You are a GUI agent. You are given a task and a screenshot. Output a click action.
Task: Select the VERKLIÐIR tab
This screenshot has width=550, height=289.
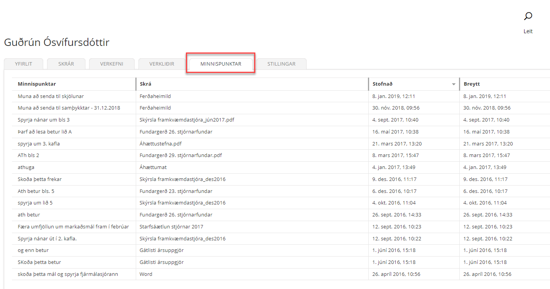coord(162,64)
